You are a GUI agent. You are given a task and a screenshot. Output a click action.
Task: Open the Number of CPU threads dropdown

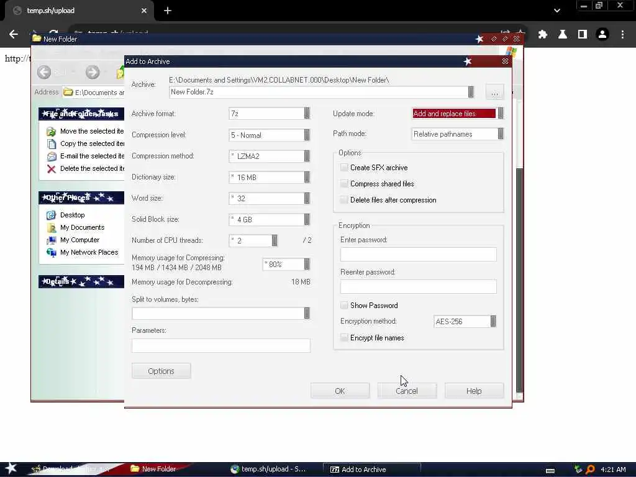275,240
